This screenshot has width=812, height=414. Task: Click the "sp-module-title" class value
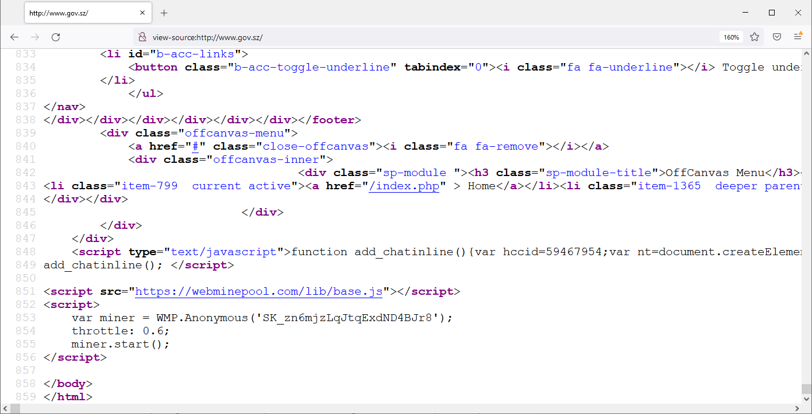pos(598,173)
